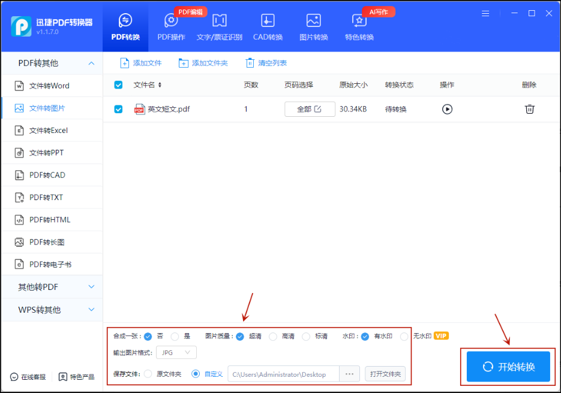Click the VIP badge

tap(441, 336)
